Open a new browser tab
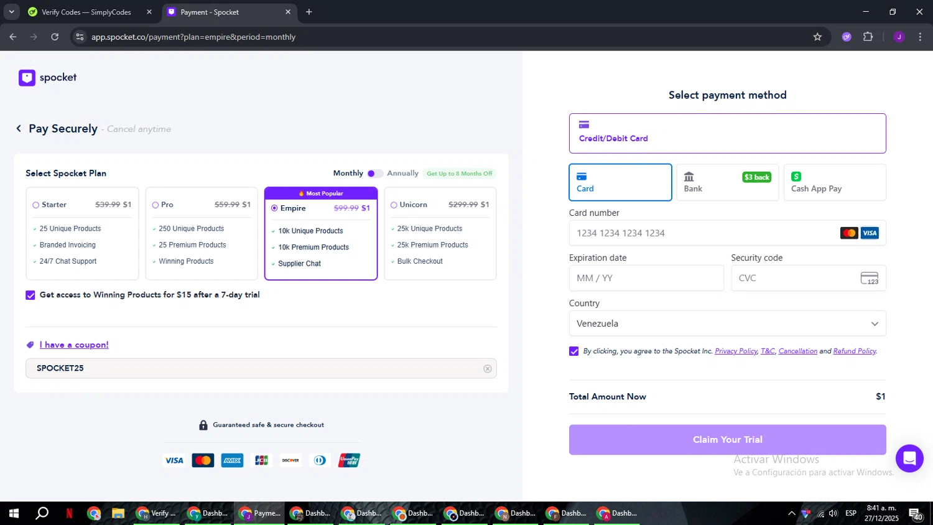This screenshot has width=933, height=525. click(x=309, y=12)
